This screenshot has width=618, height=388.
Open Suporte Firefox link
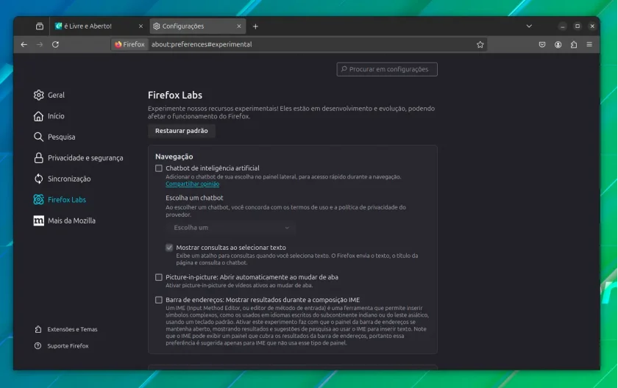62,346
